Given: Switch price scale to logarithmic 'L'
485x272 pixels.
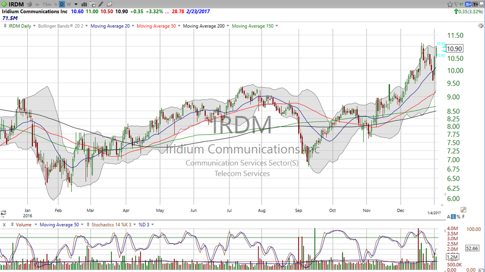Looking at the screenshot, I should pos(454,217).
